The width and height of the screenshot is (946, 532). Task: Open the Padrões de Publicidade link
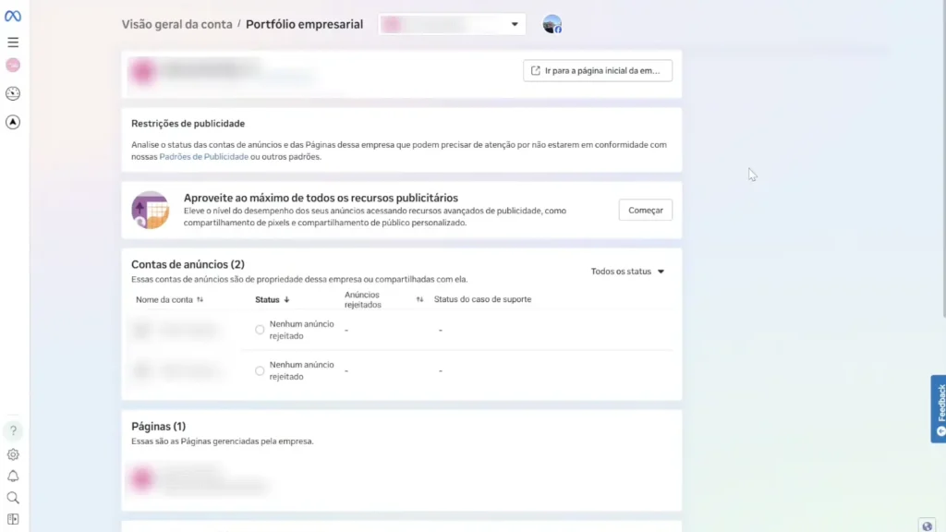[204, 157]
